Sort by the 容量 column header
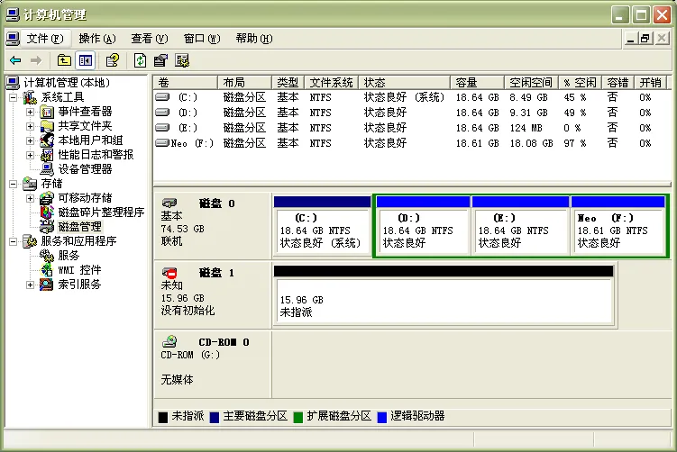The width and height of the screenshot is (677, 452). click(x=477, y=82)
